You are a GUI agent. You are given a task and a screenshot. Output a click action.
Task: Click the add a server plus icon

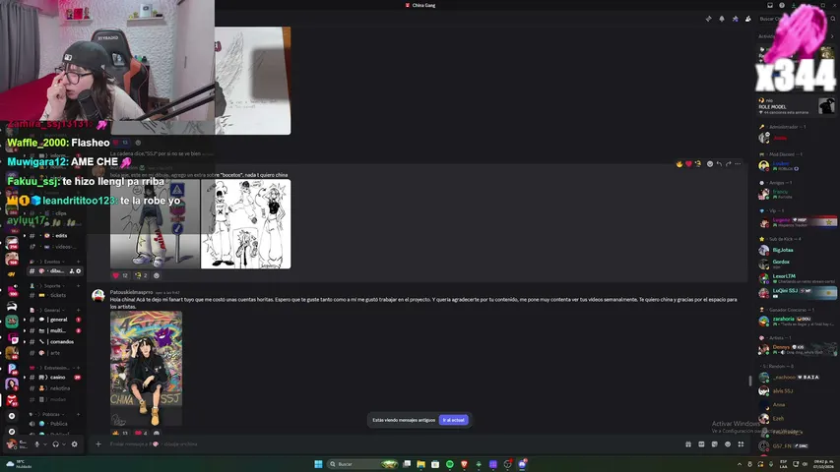12,416
